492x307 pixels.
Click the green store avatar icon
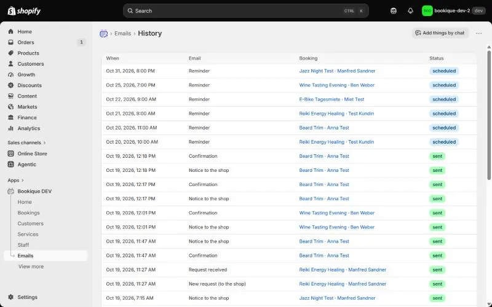pos(427,11)
